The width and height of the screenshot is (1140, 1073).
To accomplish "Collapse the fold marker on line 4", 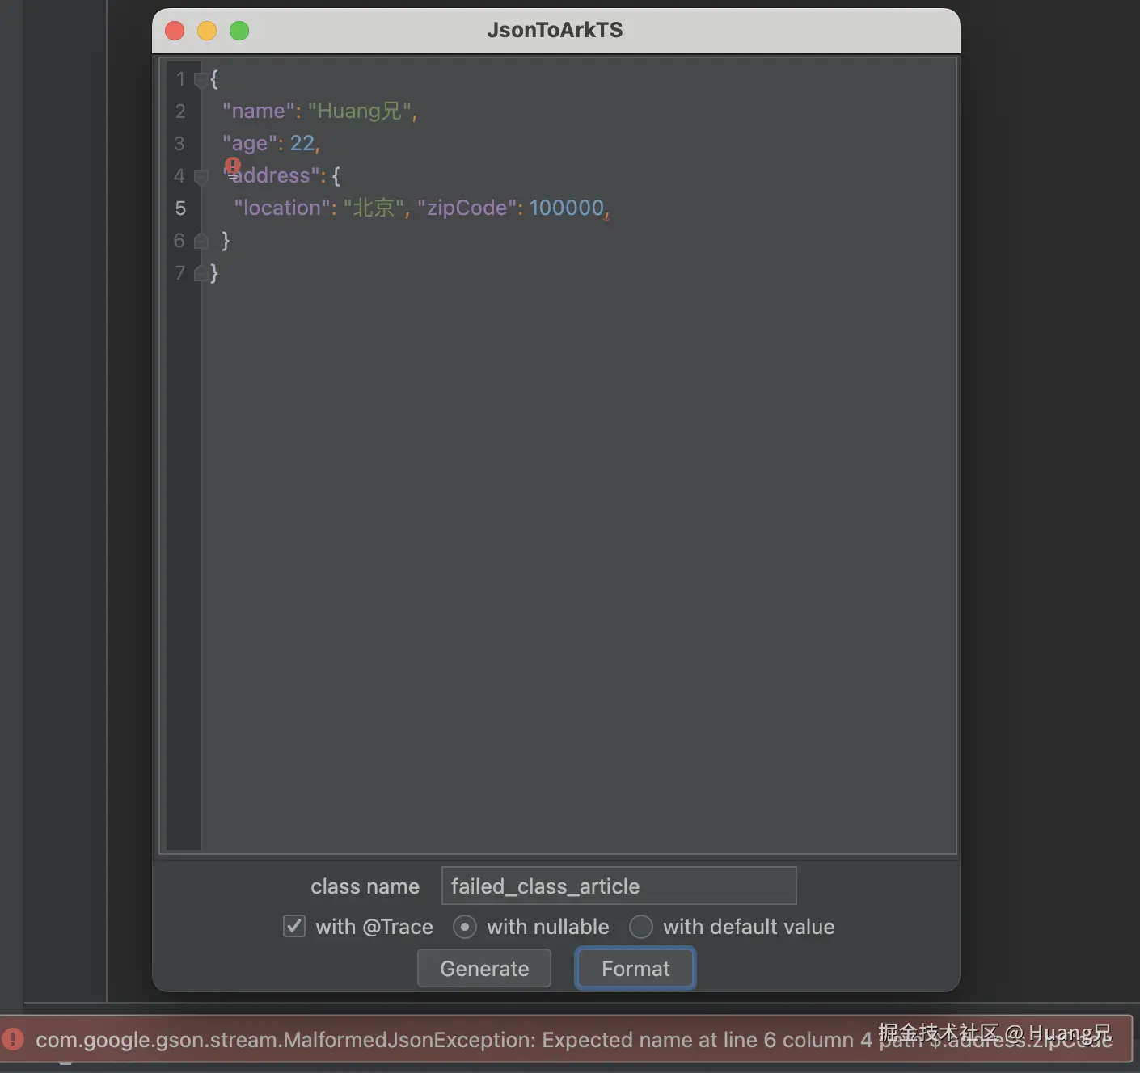I will coord(201,176).
